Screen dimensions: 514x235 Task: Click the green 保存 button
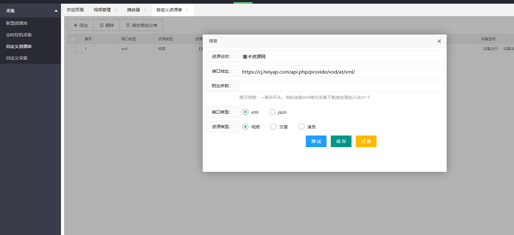[341, 141]
